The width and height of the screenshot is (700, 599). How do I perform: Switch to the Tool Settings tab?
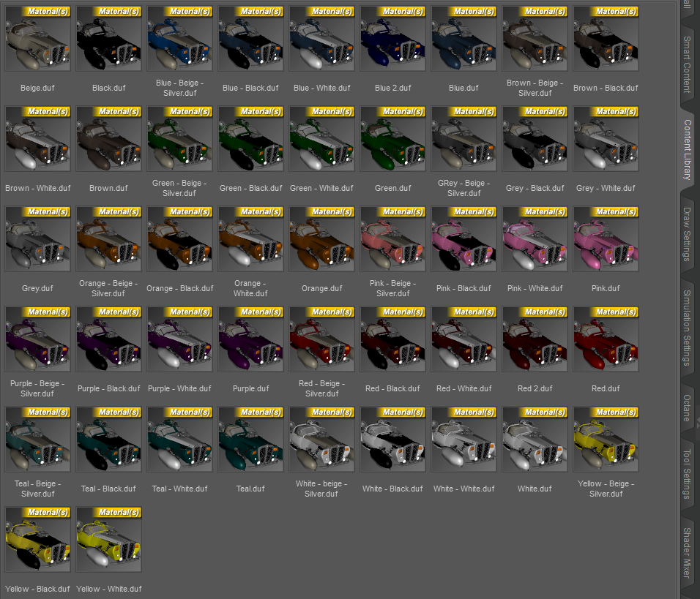click(688, 474)
